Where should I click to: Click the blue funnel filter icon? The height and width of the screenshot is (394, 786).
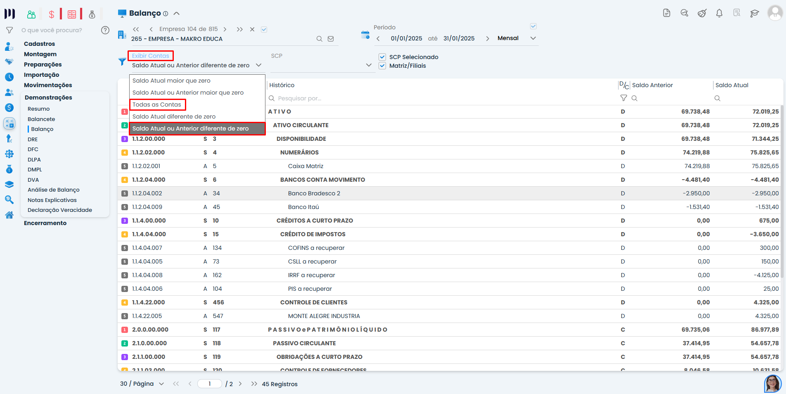[x=122, y=62]
